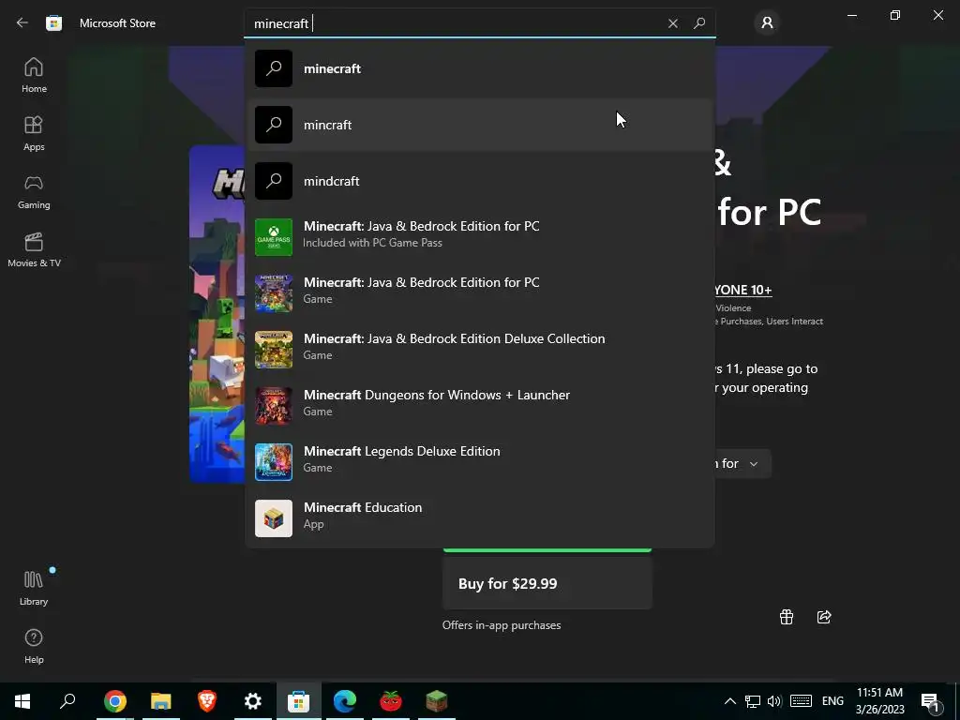Screen dimensions: 960x720
Task: Share the product via share icon
Action: click(x=824, y=617)
